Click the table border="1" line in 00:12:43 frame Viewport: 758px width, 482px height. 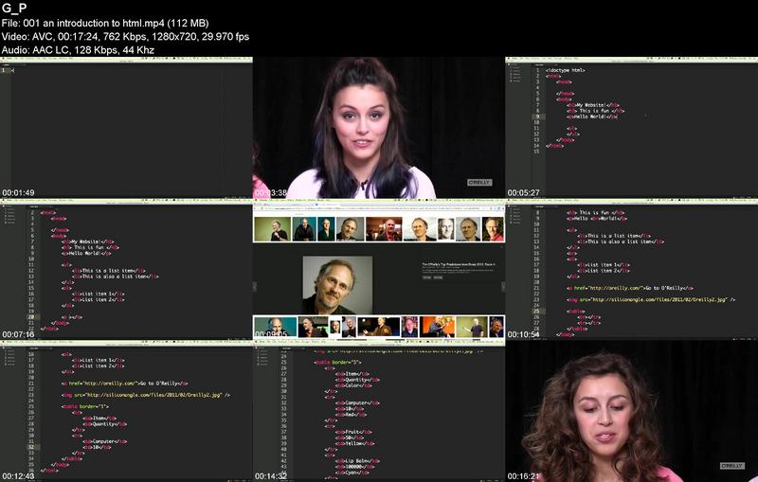85,406
